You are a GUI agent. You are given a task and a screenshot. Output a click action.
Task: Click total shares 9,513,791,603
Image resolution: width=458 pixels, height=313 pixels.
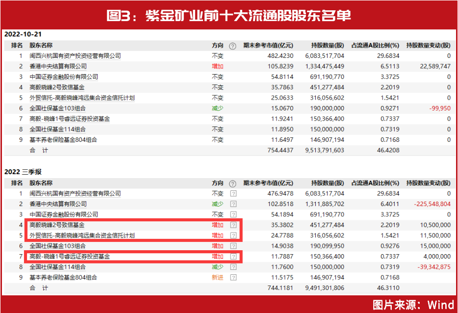click(325, 151)
